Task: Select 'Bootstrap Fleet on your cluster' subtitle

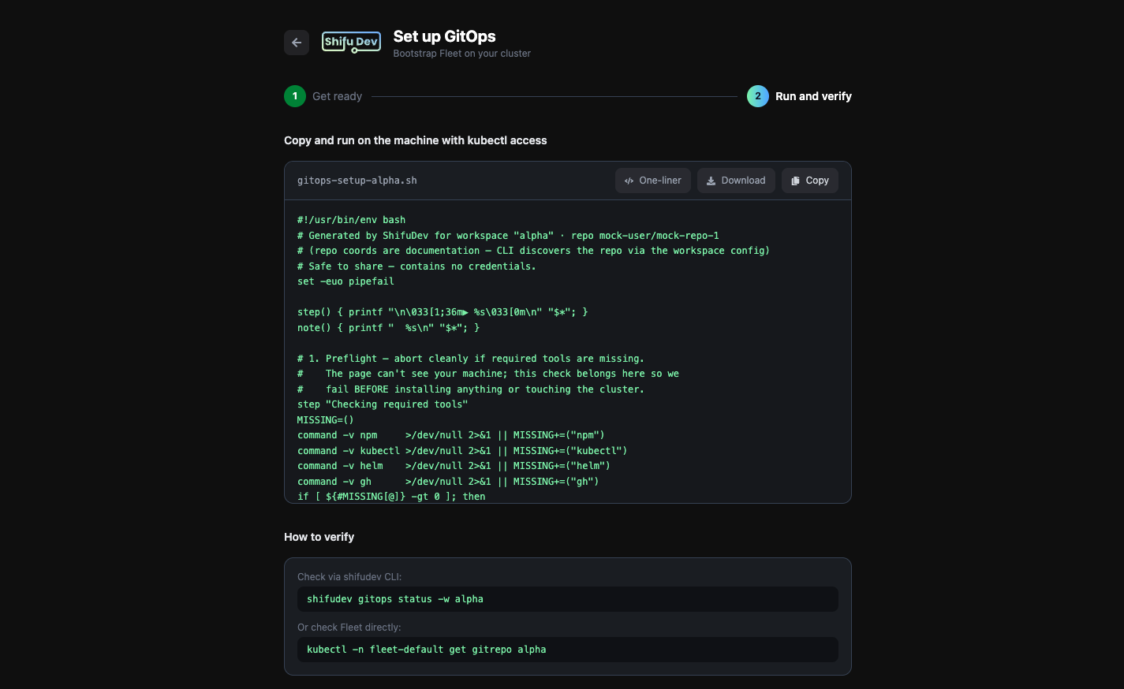Action: 462,54
